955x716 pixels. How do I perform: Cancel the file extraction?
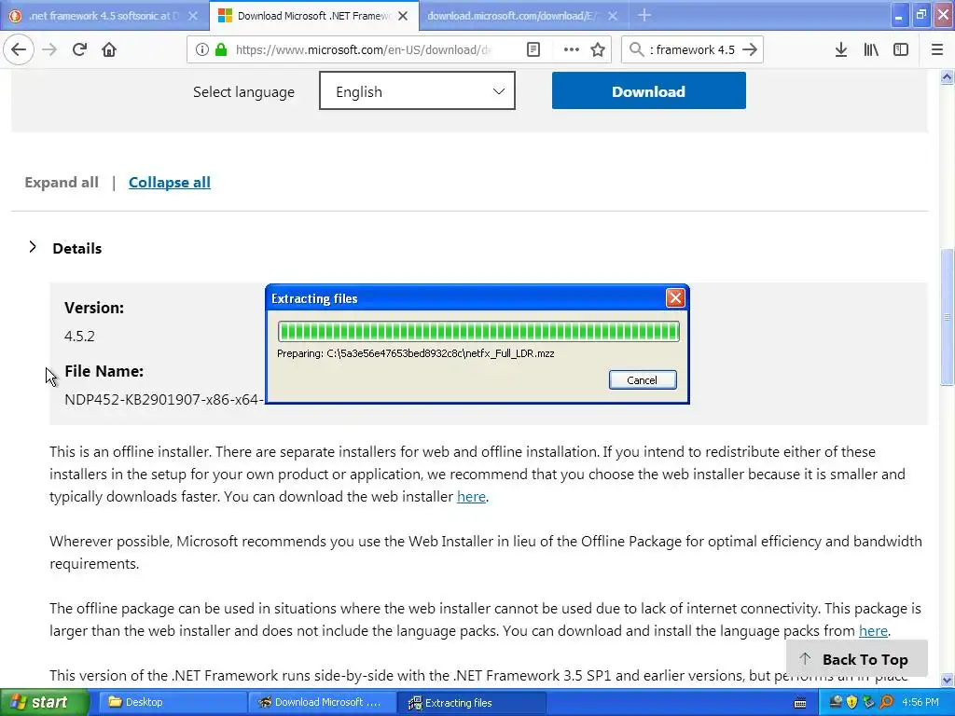point(643,380)
